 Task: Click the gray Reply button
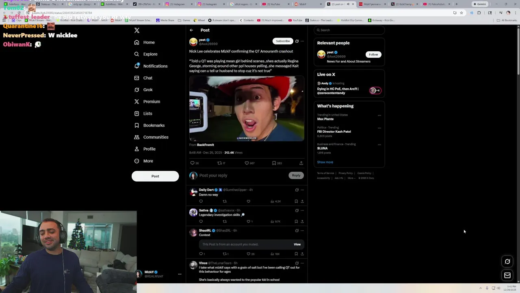pyautogui.click(x=296, y=175)
